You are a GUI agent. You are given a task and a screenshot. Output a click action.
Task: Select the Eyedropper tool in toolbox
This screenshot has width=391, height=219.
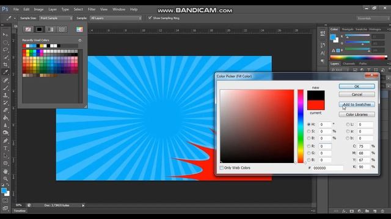pyautogui.click(x=5, y=72)
